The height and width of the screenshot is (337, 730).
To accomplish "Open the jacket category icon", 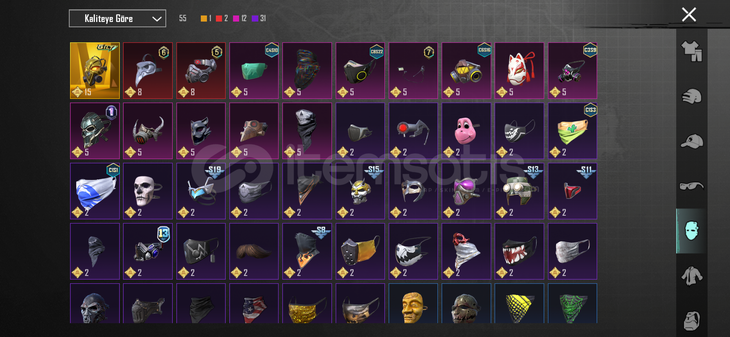I will [x=692, y=276].
